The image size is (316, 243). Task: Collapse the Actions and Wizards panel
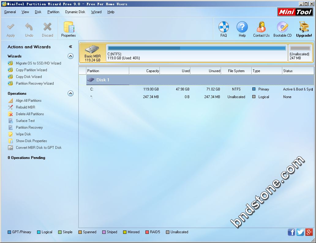[x=70, y=47]
